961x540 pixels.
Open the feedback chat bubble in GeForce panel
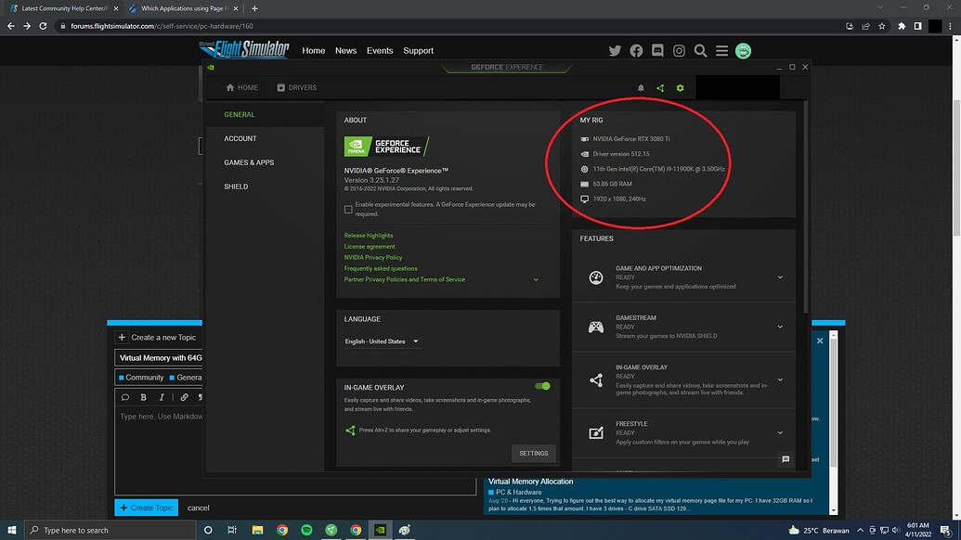(x=786, y=458)
